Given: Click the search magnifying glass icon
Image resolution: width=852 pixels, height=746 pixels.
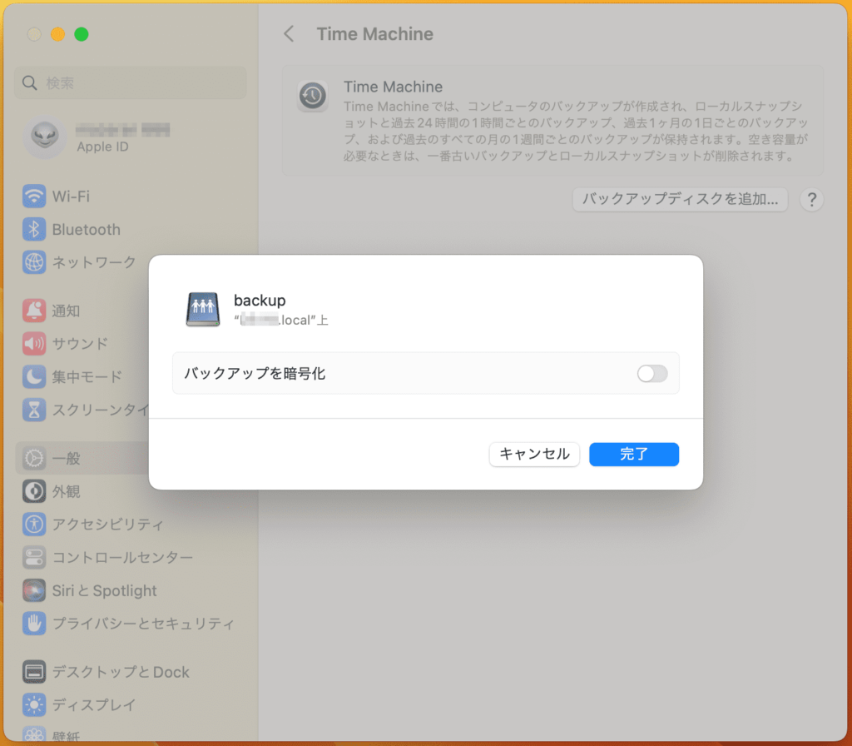Looking at the screenshot, I should pyautogui.click(x=30, y=82).
